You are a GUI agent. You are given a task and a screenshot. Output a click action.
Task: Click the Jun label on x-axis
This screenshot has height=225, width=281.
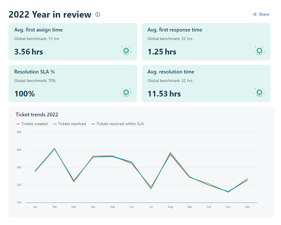132,207
